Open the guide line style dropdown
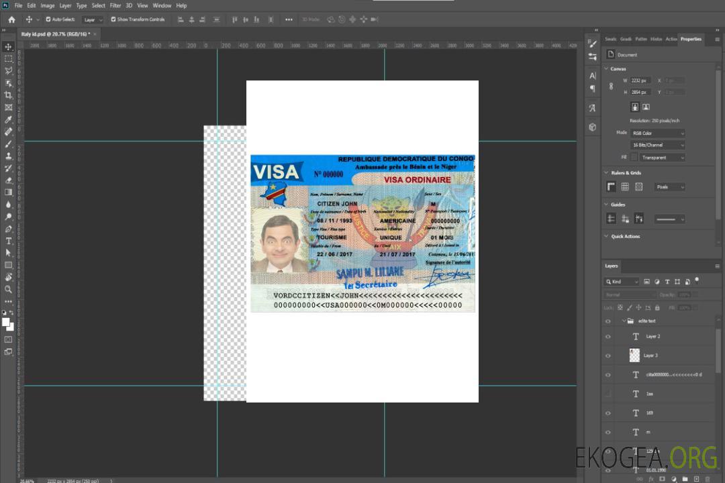725x483 pixels. coord(669,219)
